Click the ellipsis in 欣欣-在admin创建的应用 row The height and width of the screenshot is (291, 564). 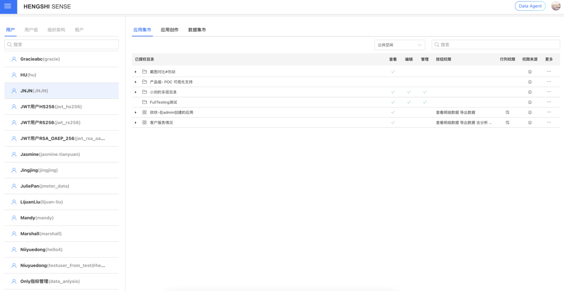(x=549, y=112)
